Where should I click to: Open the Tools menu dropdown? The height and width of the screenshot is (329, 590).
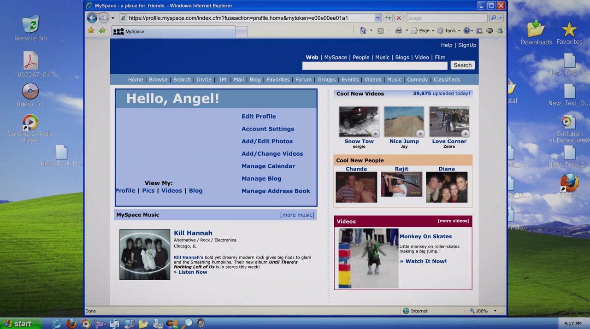[449, 31]
